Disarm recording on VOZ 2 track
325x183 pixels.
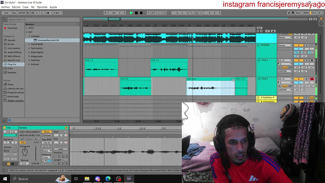(x=312, y=79)
